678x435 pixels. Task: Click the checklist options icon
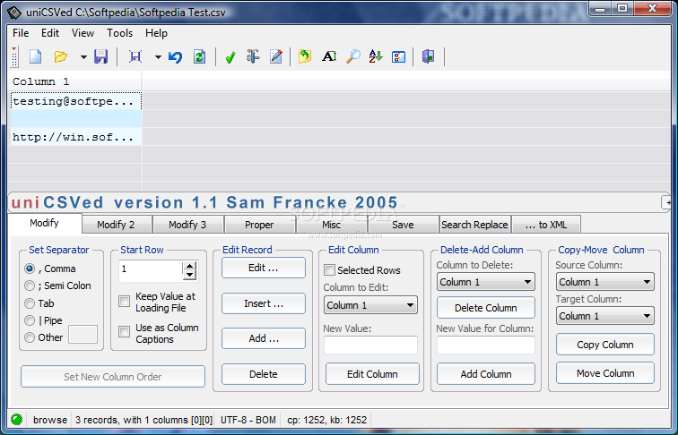pyautogui.click(x=398, y=56)
